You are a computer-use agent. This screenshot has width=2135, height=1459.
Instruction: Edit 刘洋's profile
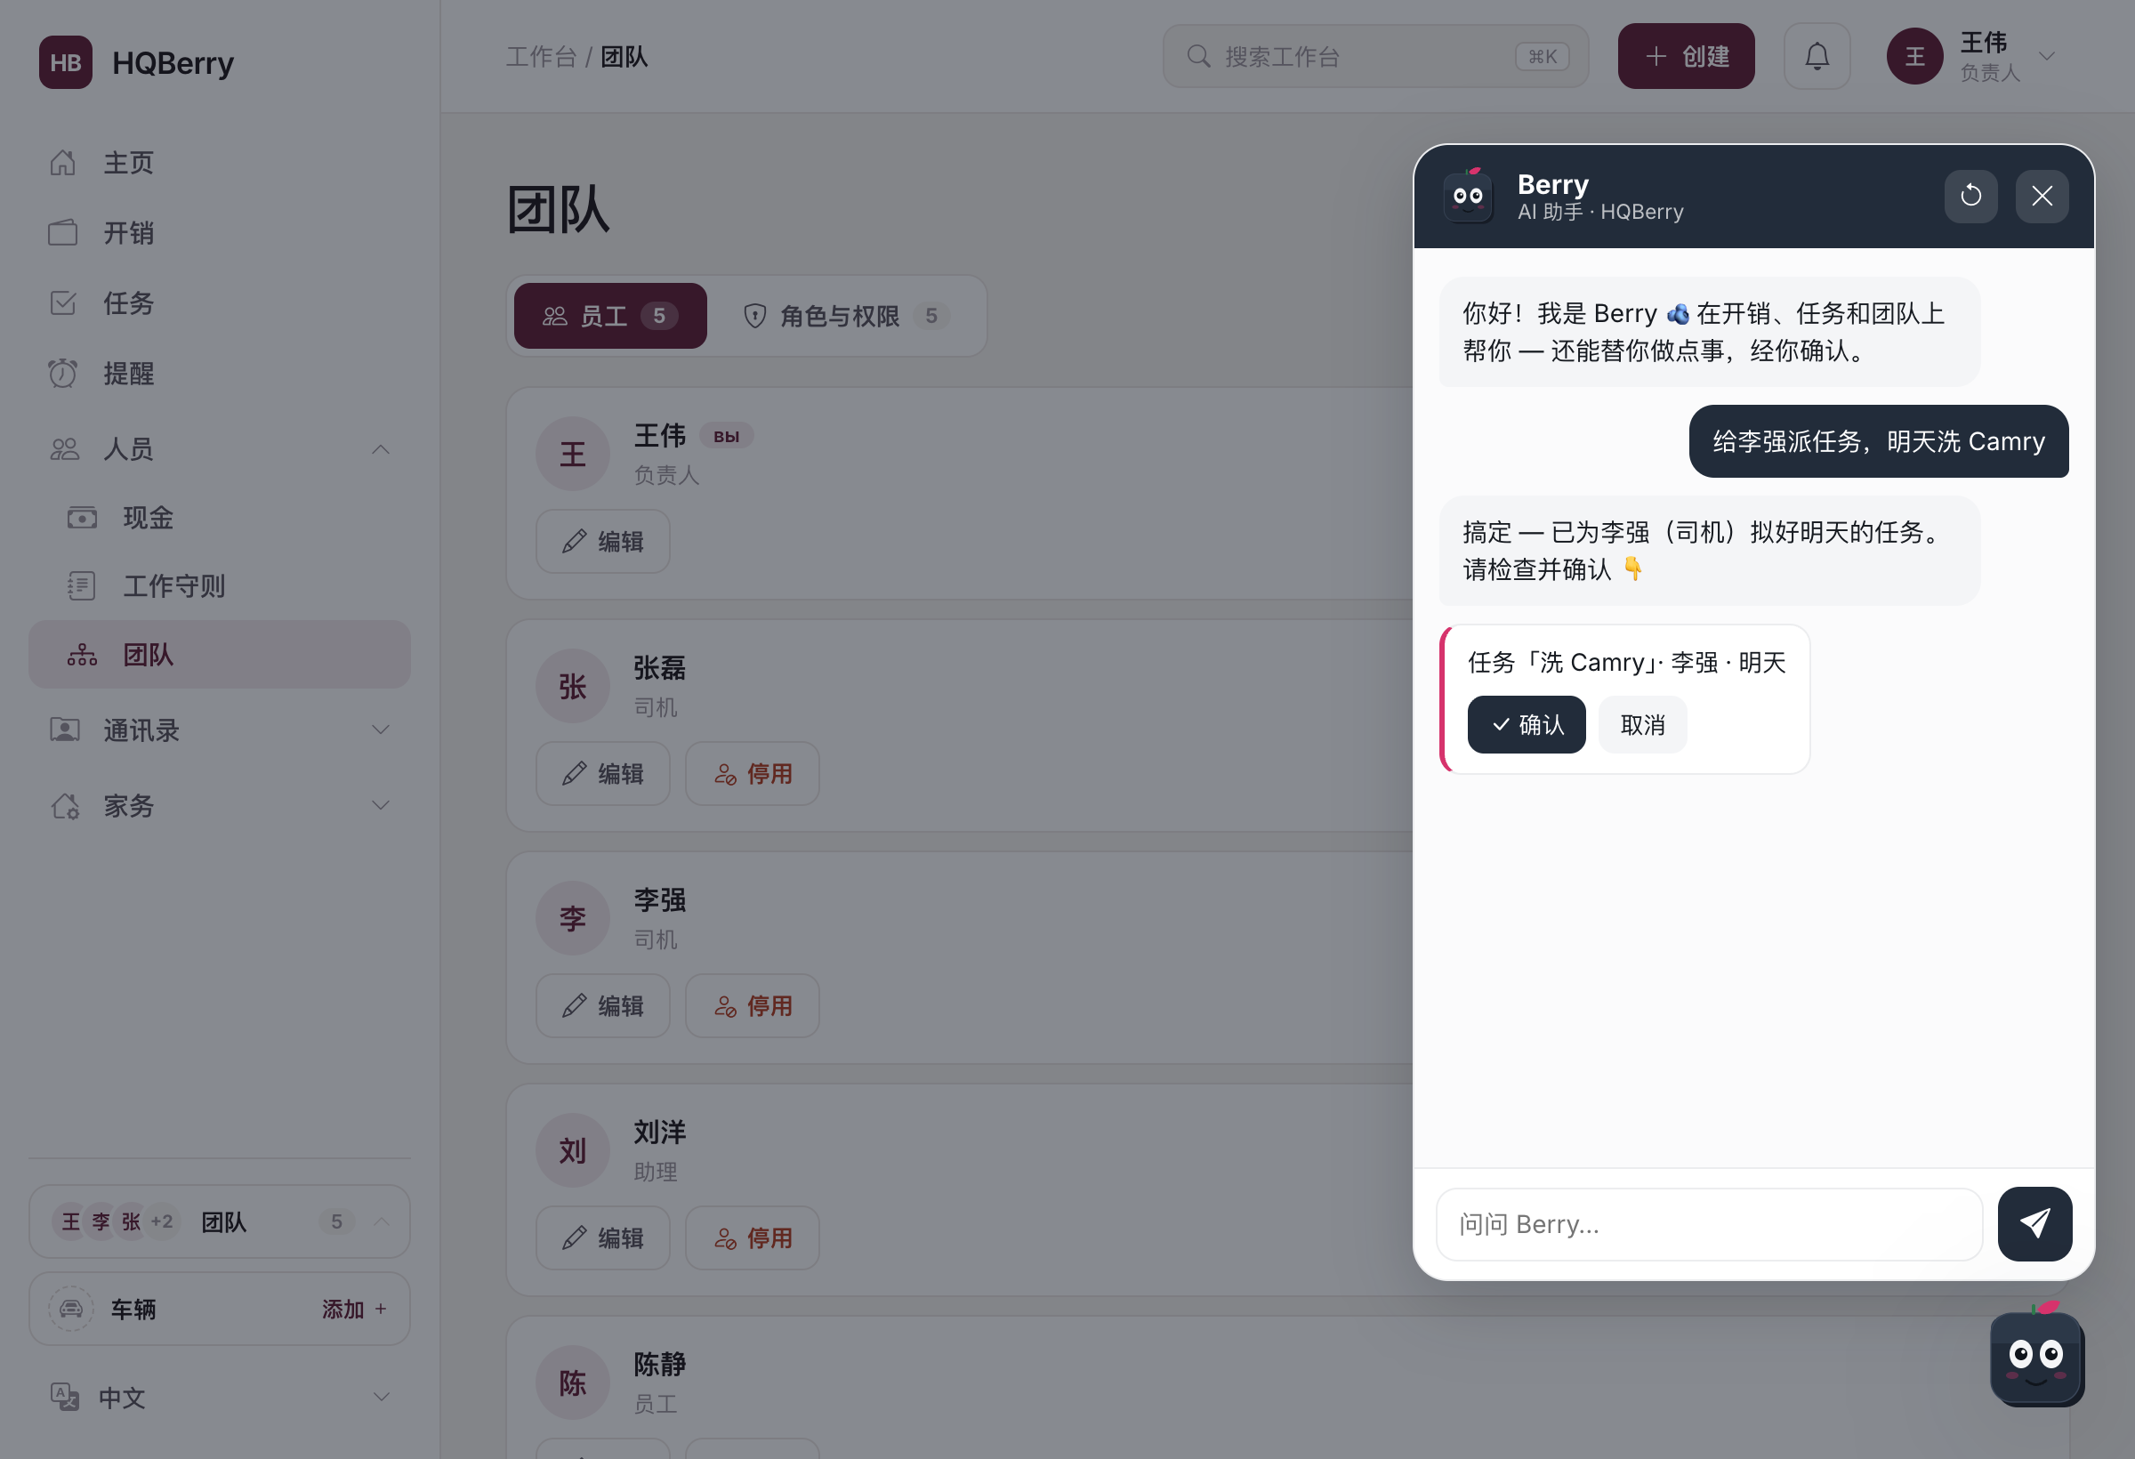pos(602,1238)
